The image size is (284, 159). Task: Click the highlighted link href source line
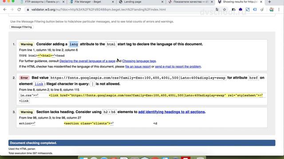pyautogui.click(x=156, y=95)
